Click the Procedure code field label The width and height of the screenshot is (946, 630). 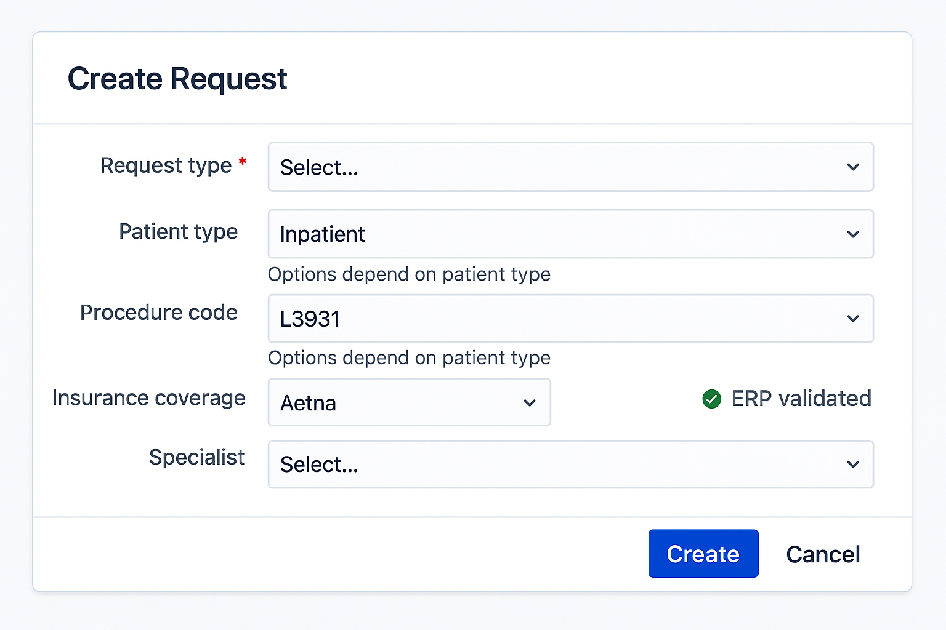[x=159, y=313]
